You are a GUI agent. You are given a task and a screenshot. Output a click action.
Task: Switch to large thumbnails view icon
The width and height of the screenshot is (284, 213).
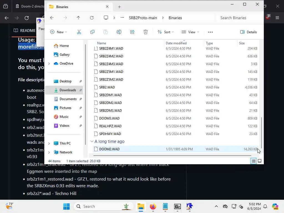click(260, 161)
